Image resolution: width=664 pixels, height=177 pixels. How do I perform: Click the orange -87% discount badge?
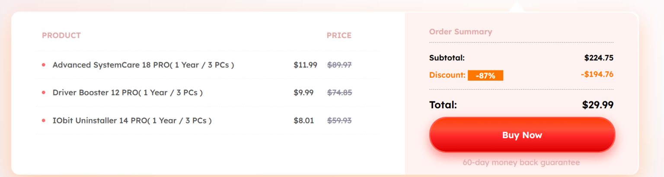pyautogui.click(x=485, y=76)
